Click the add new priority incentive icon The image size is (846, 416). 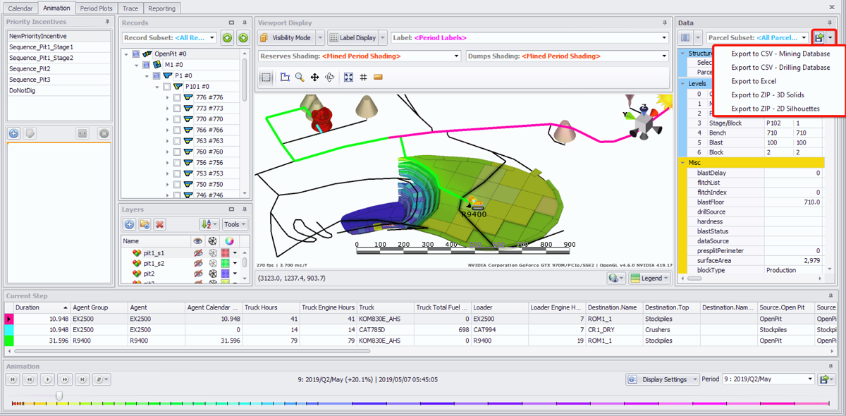13,133
